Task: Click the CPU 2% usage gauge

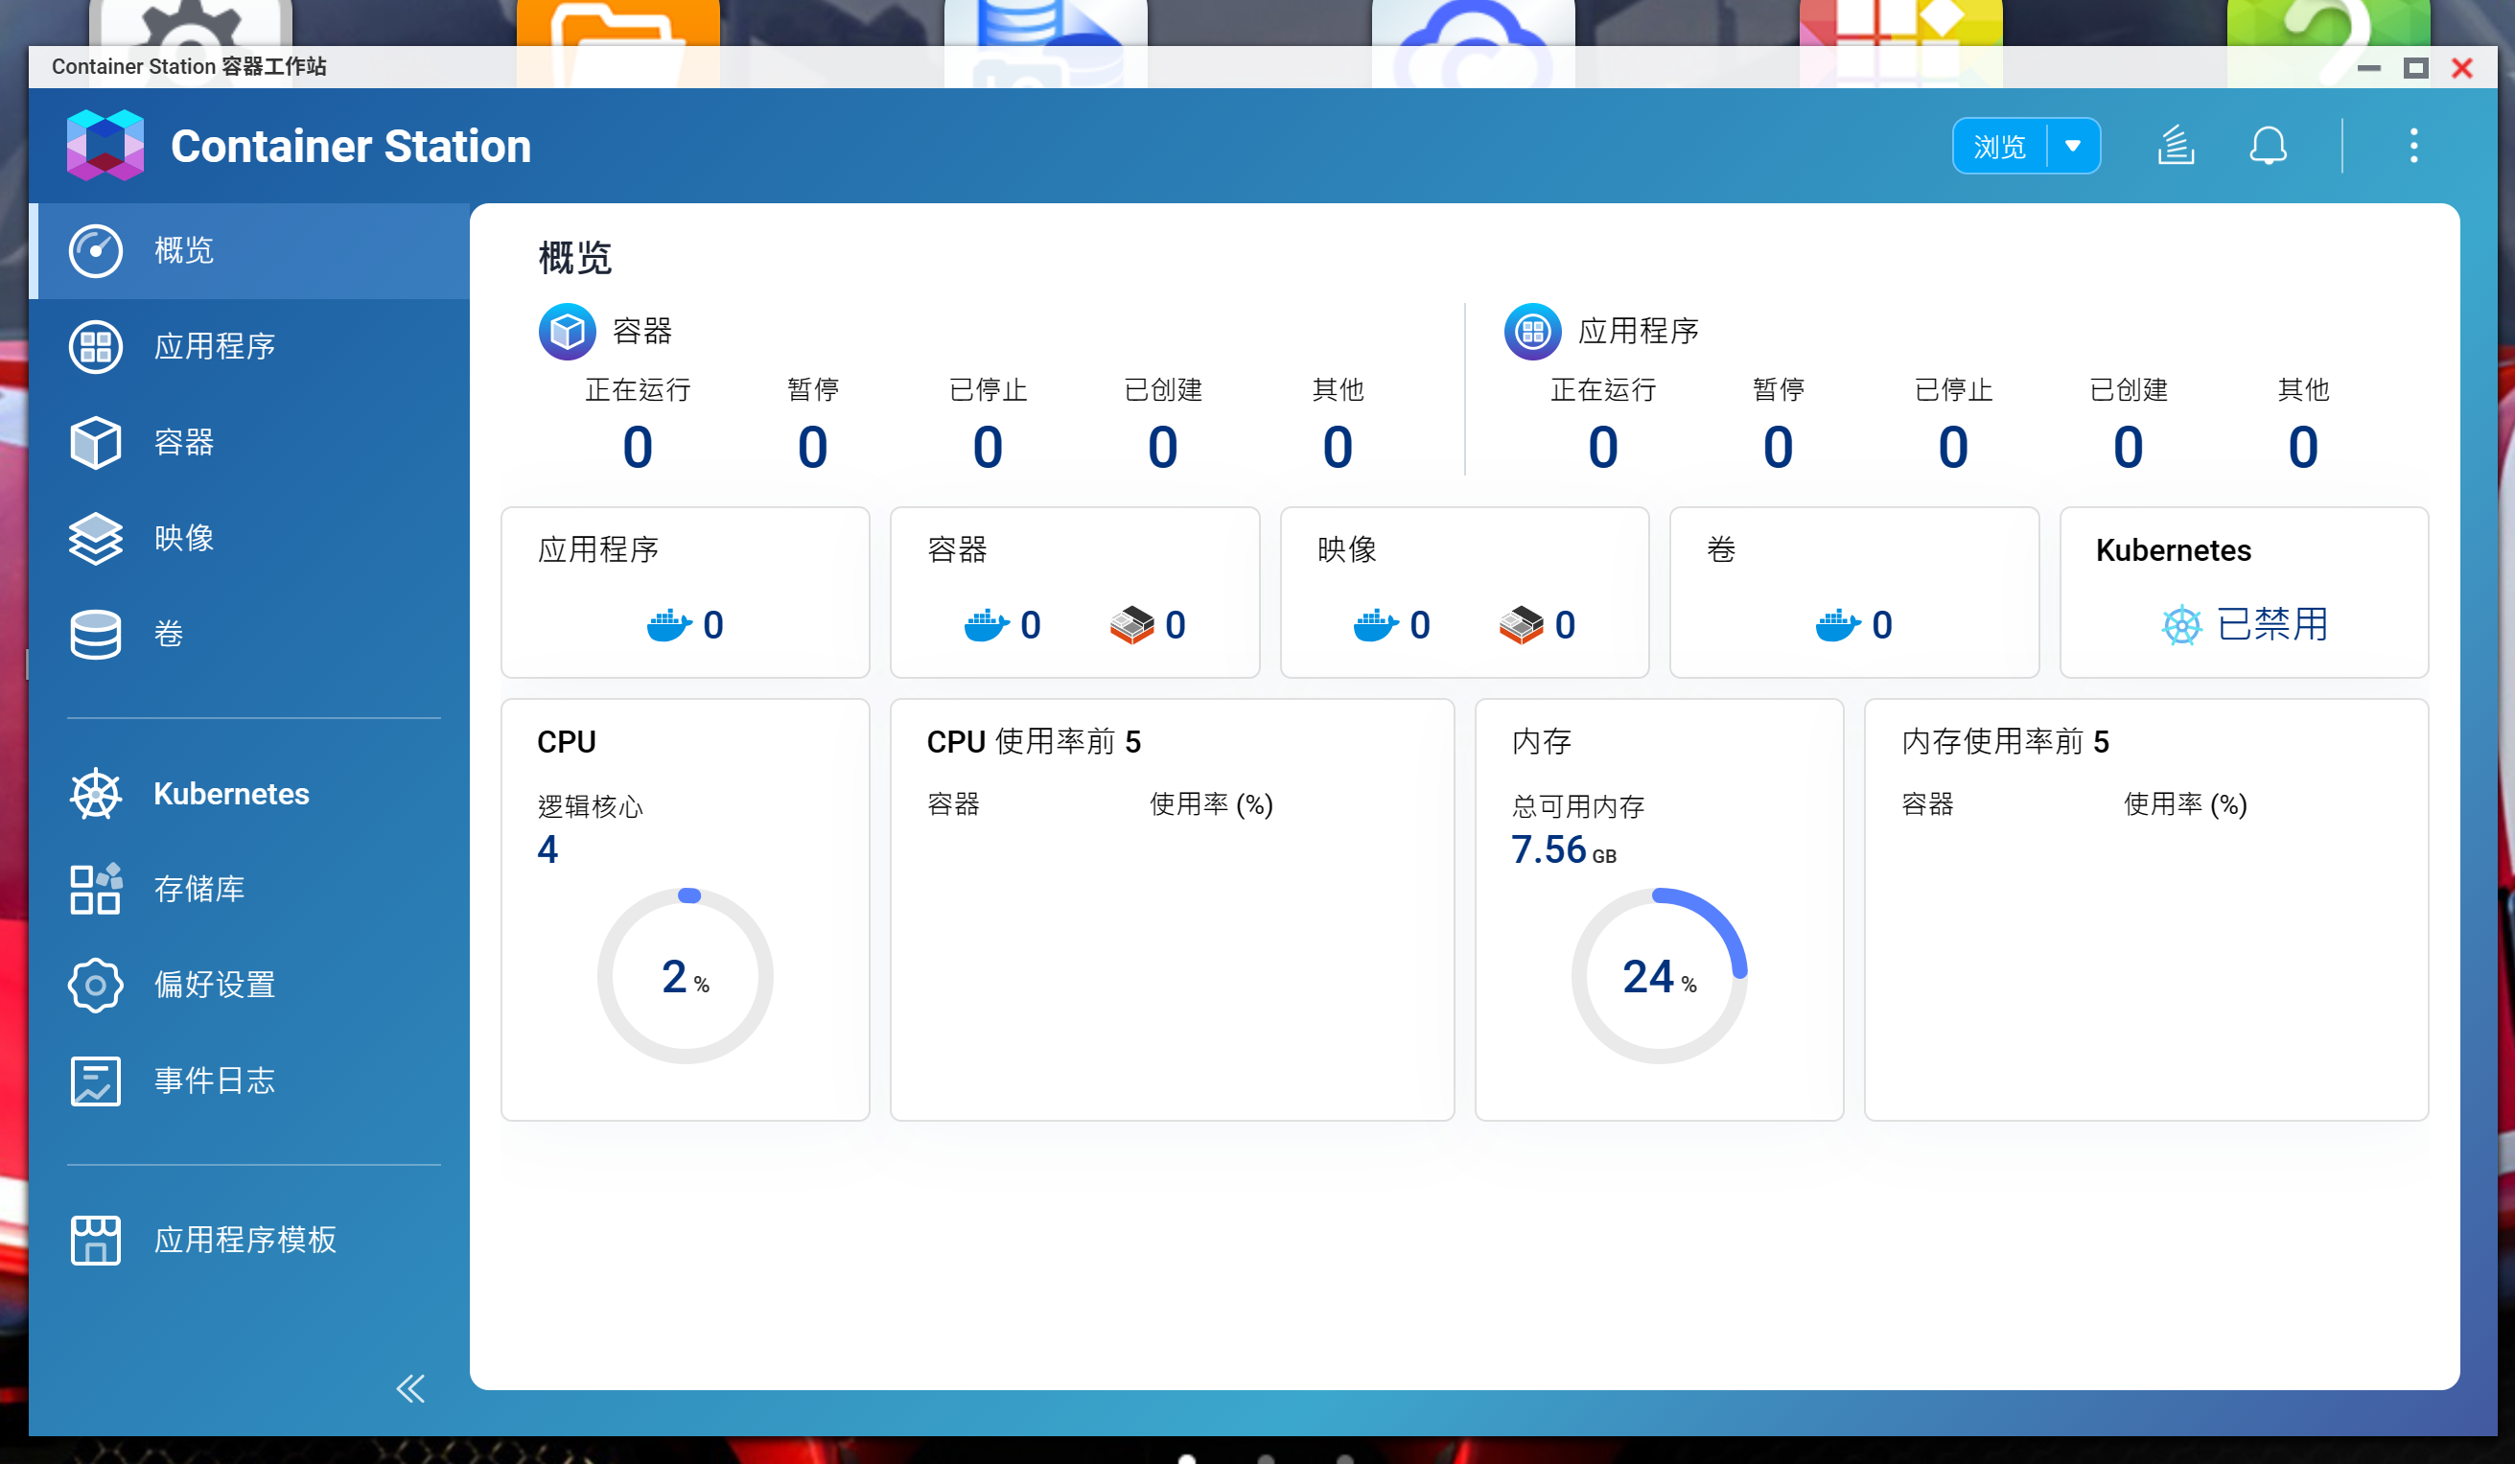Action: [x=686, y=976]
